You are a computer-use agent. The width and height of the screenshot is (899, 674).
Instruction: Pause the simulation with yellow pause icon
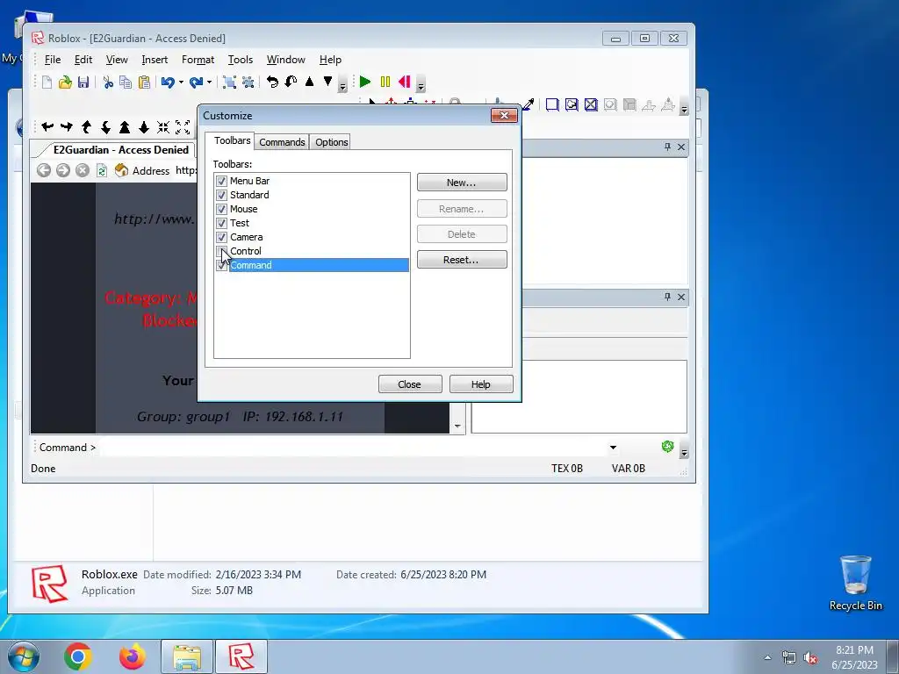pyautogui.click(x=385, y=82)
